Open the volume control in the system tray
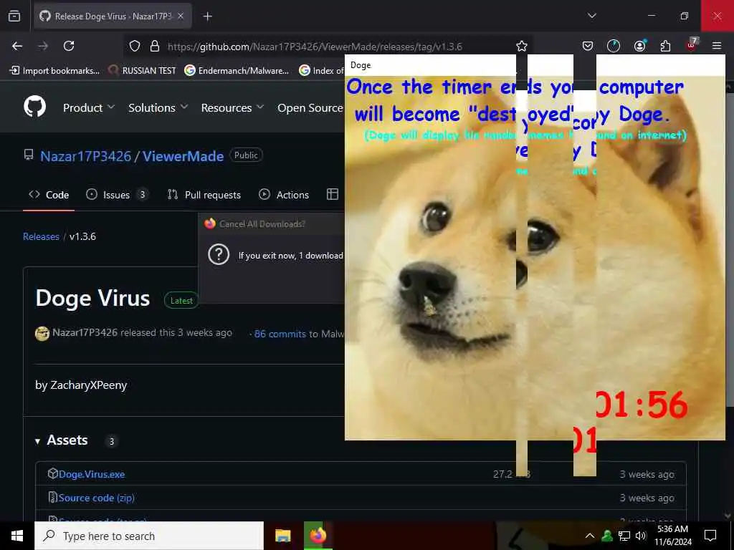734x550 pixels. [x=641, y=536]
